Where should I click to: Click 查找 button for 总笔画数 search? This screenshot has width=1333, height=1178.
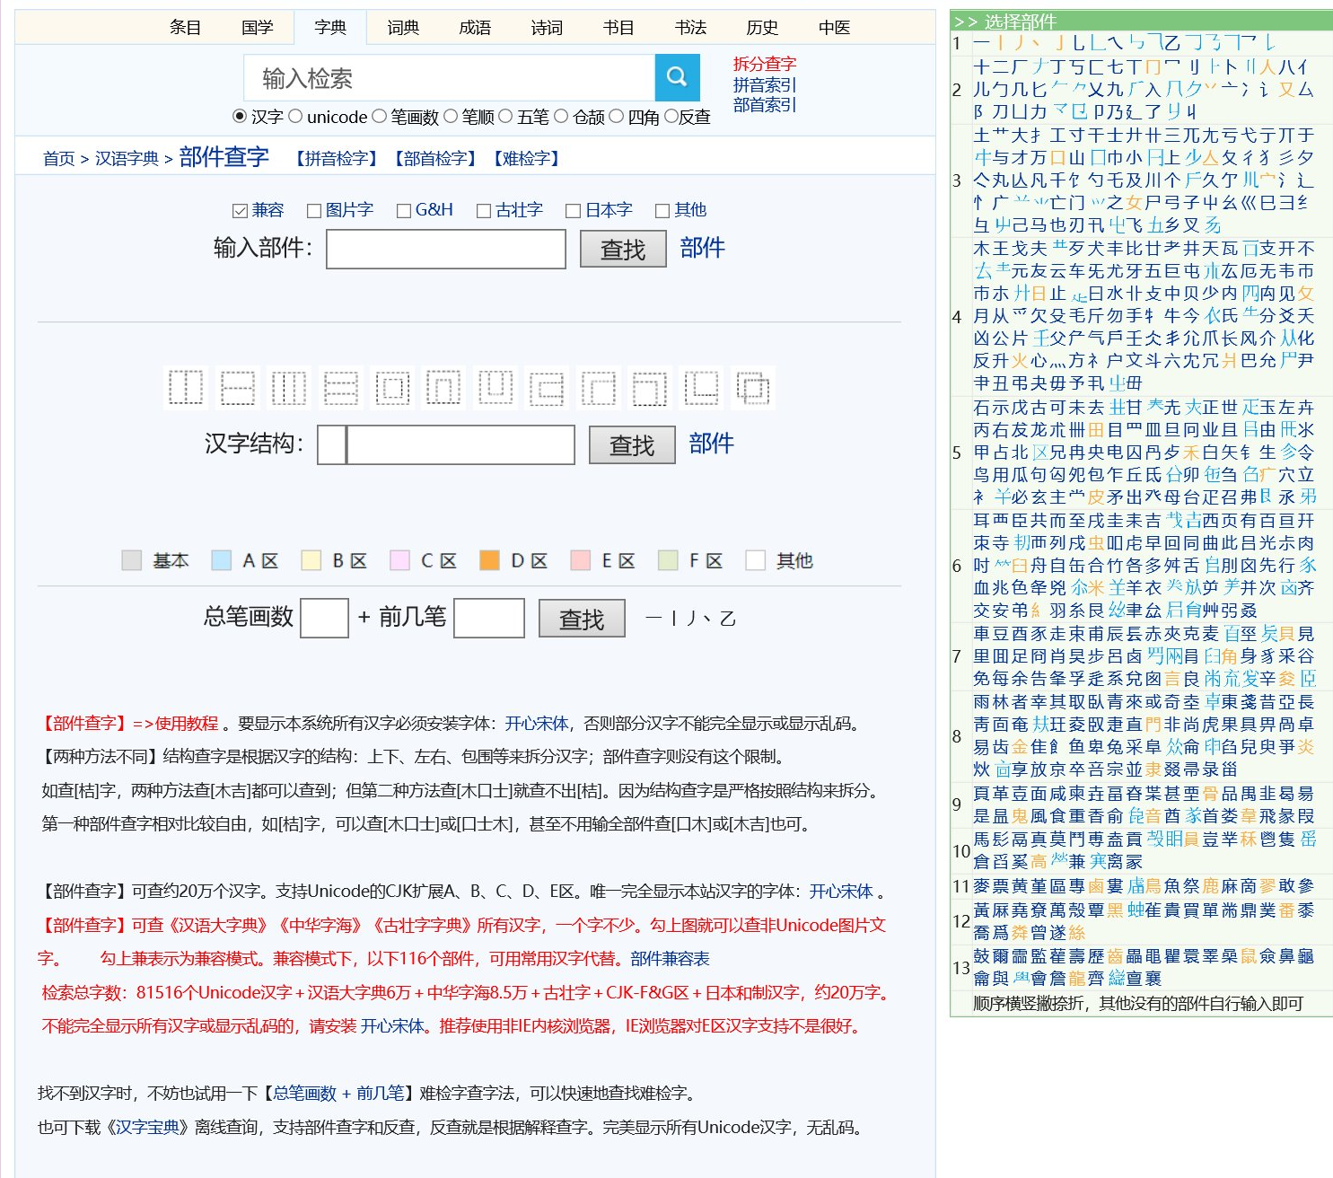(582, 619)
